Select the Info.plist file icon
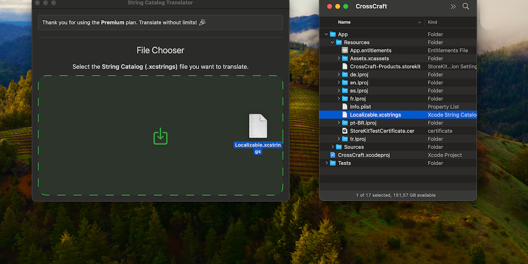The image size is (528, 264). [x=345, y=107]
